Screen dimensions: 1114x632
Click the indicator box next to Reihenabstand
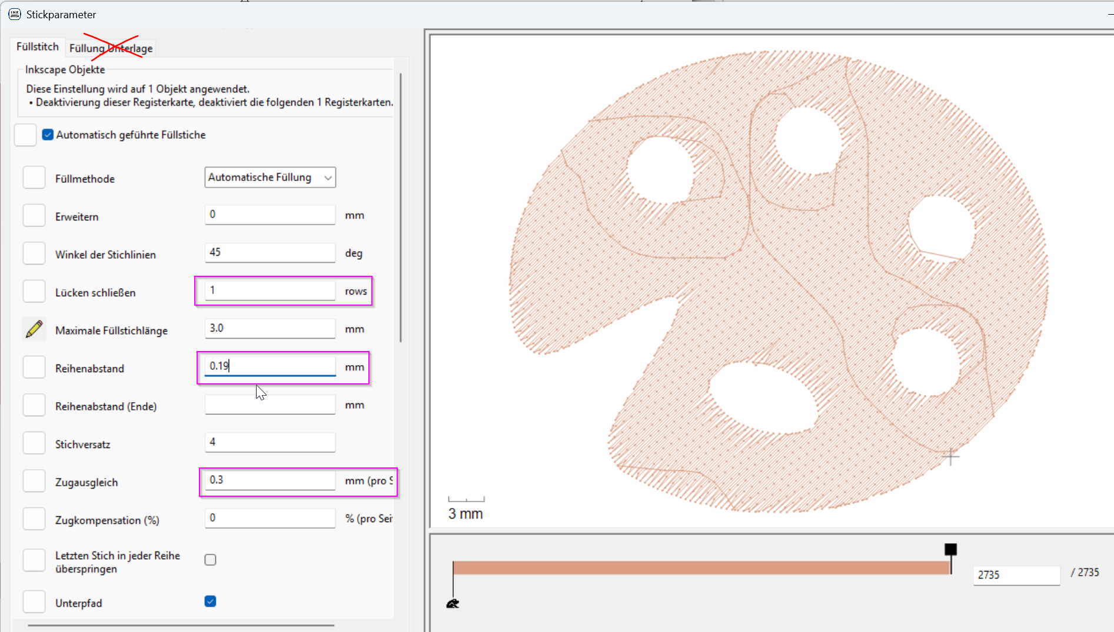pyautogui.click(x=34, y=367)
